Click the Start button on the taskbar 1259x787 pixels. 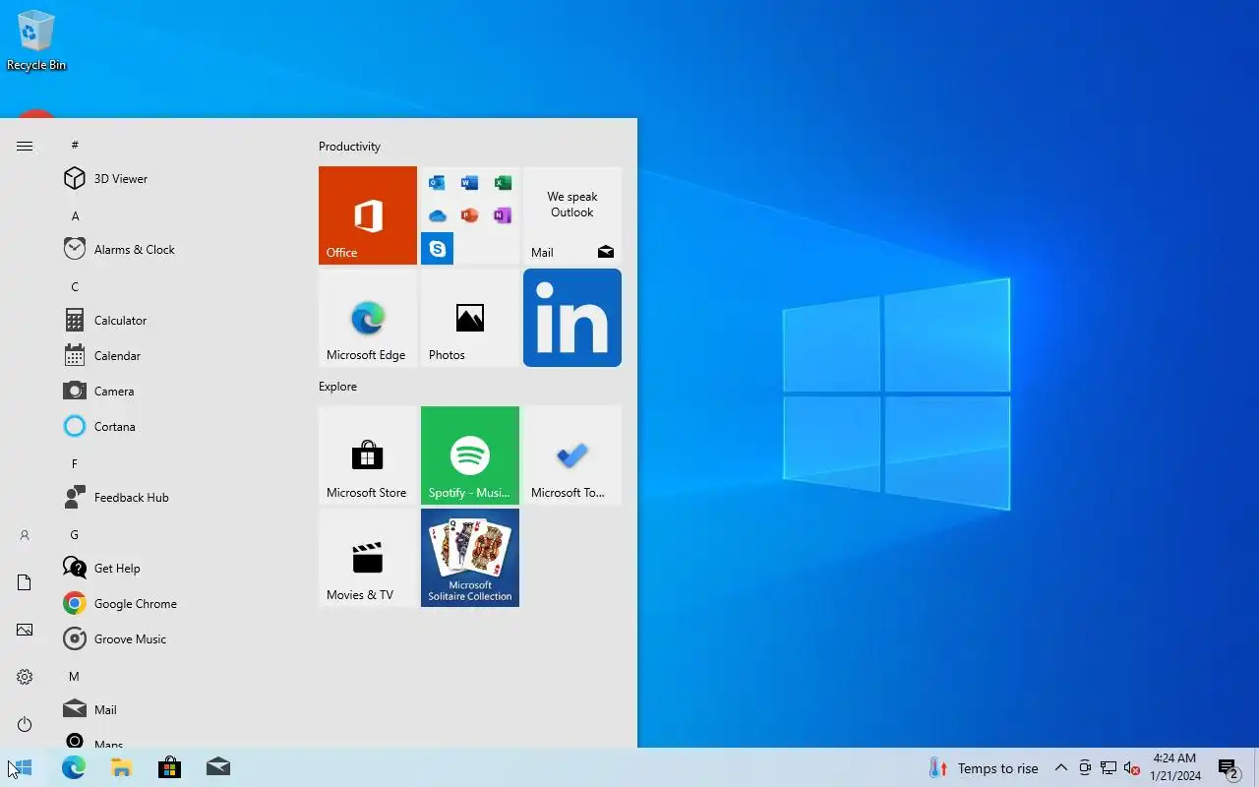(x=24, y=767)
